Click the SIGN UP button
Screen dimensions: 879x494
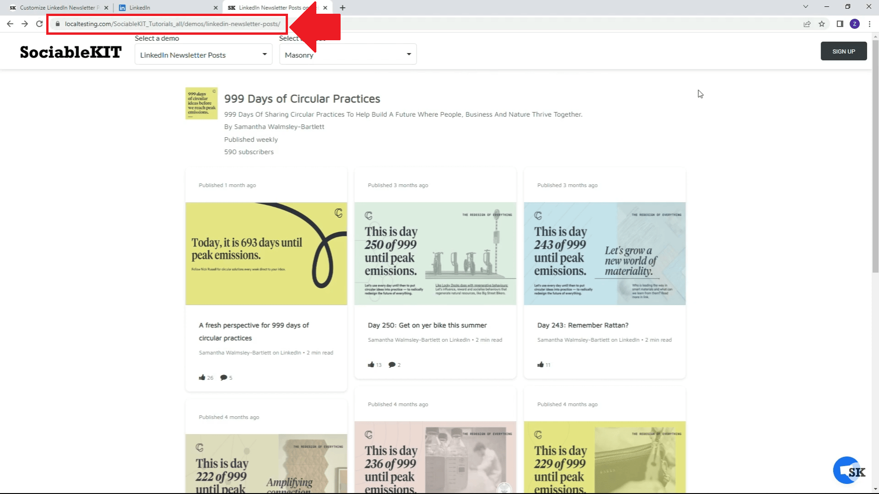tap(843, 51)
